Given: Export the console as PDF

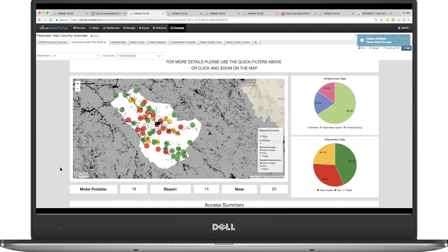Looking at the screenshot, I should (391, 48).
